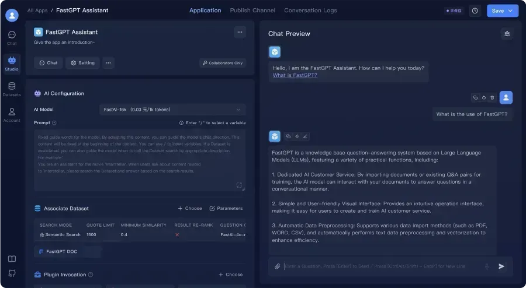Image resolution: width=526 pixels, height=288 pixels.
Task: Click the user avatar in chat preview
Action: 506,98
